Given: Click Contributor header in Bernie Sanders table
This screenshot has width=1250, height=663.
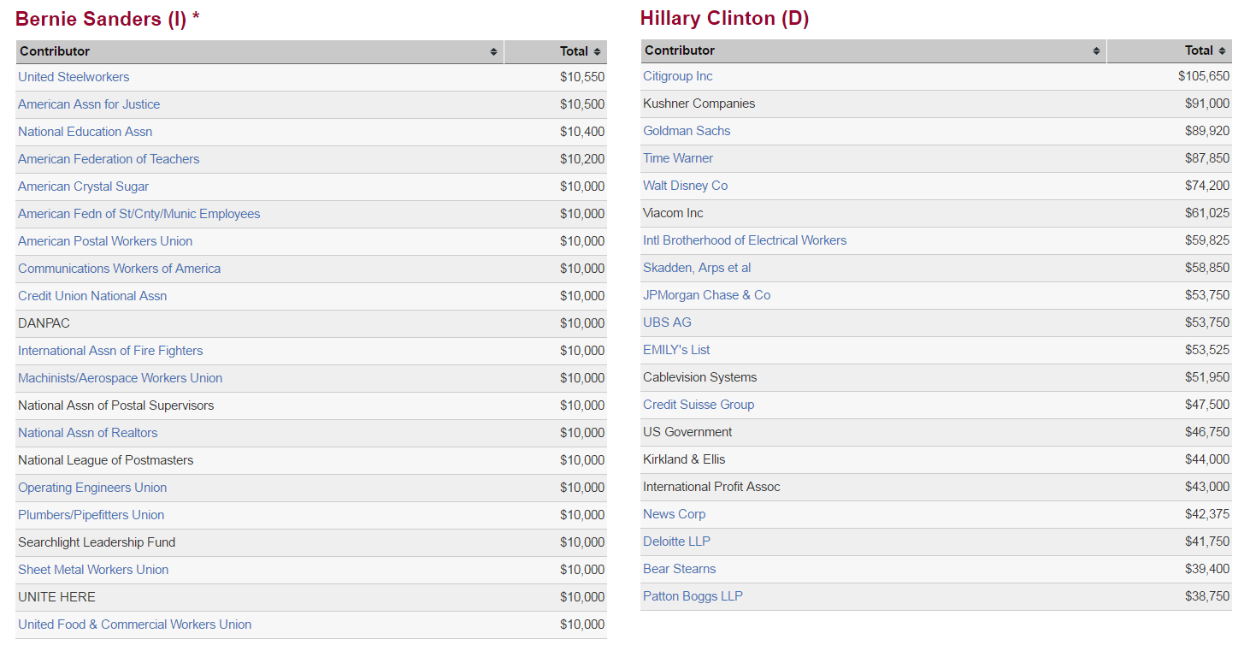Looking at the screenshot, I should [x=260, y=52].
